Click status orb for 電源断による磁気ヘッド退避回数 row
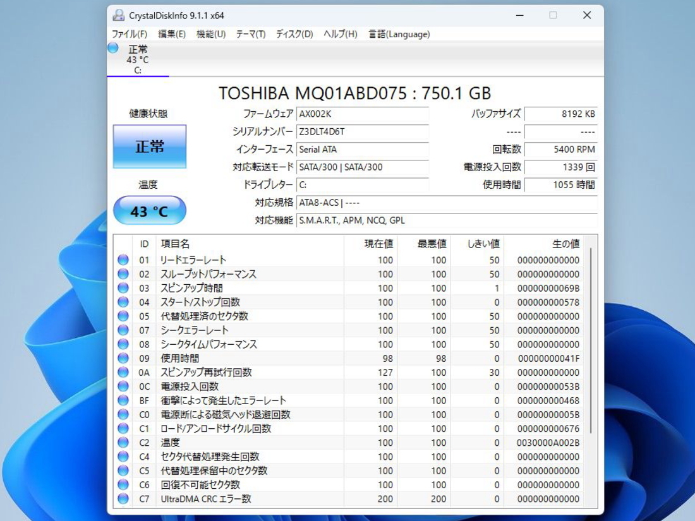 click(123, 414)
